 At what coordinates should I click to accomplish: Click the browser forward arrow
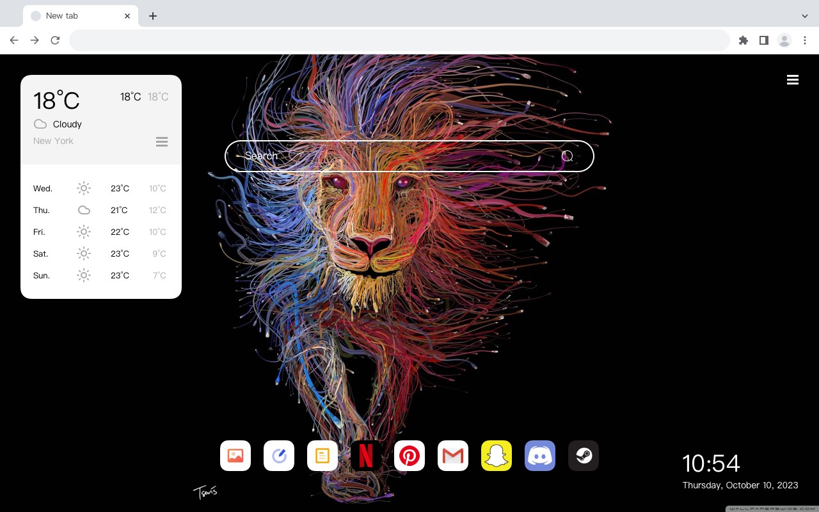click(x=35, y=40)
